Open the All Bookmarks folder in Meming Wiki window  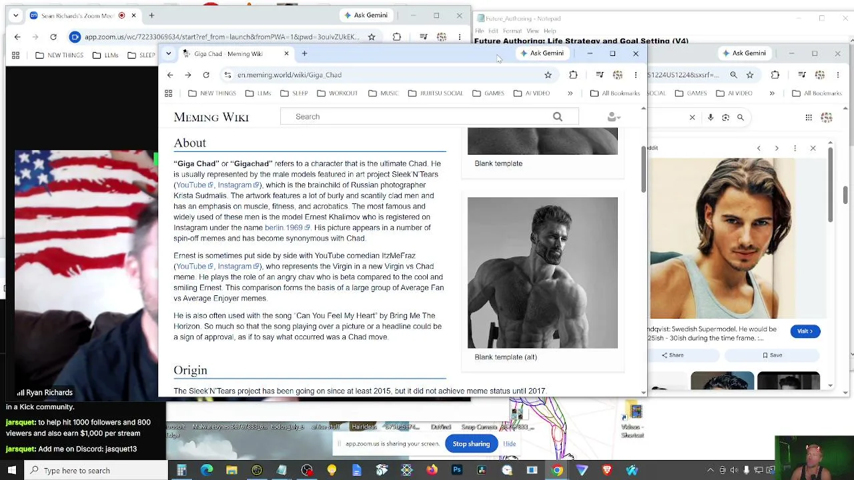click(615, 93)
